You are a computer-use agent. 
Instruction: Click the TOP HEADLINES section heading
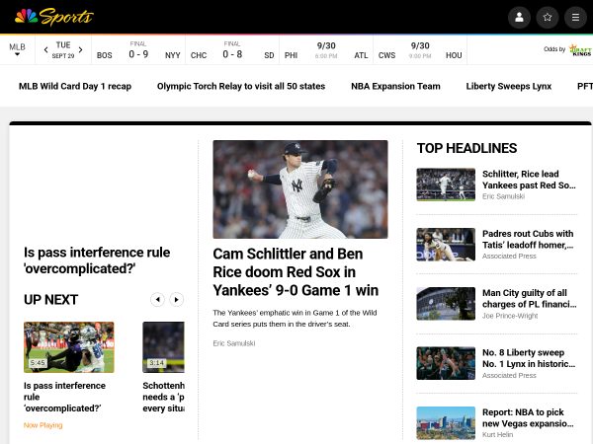(x=466, y=148)
